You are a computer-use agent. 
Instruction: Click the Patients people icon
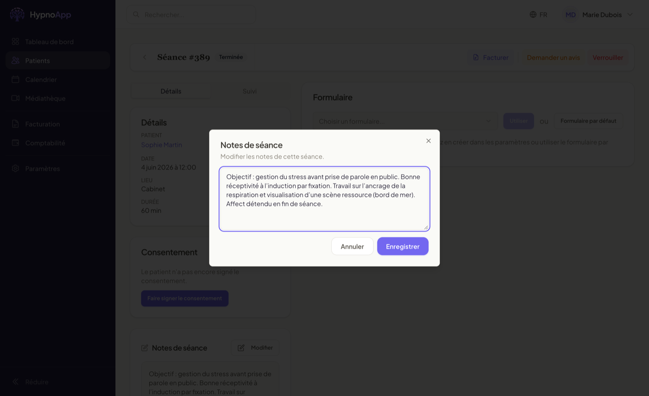pos(15,60)
